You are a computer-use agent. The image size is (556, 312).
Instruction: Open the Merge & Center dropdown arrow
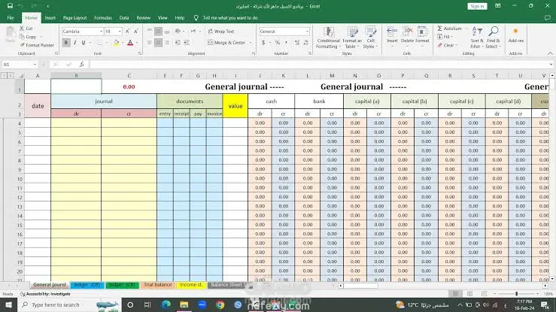pyautogui.click(x=251, y=43)
